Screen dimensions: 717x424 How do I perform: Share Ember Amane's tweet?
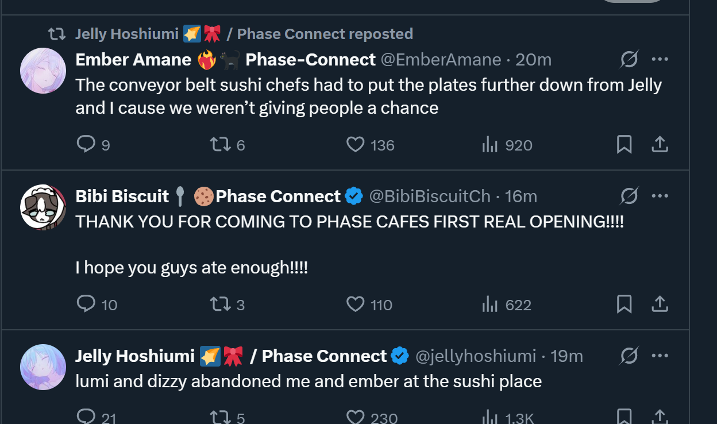pyautogui.click(x=660, y=144)
